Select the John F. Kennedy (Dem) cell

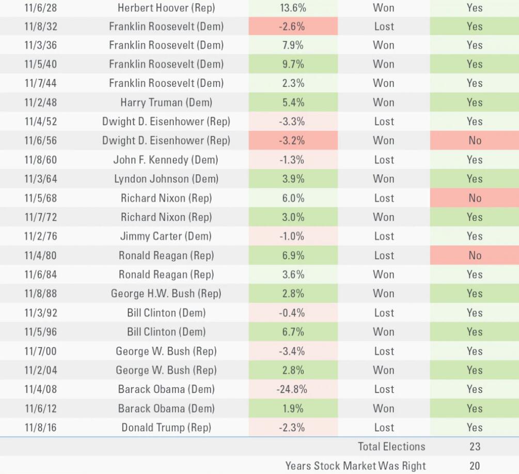[x=166, y=160]
